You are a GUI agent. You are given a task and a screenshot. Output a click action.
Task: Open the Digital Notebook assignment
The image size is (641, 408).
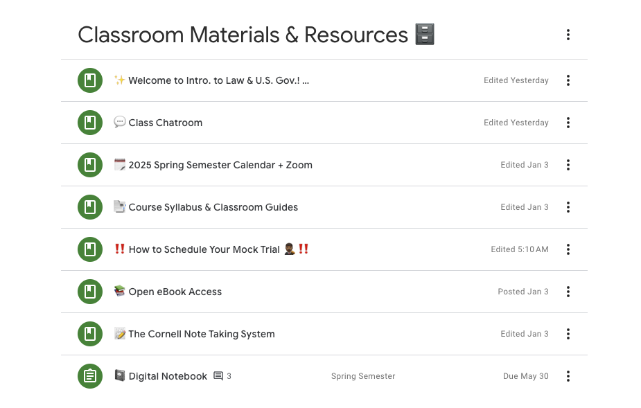324,376
